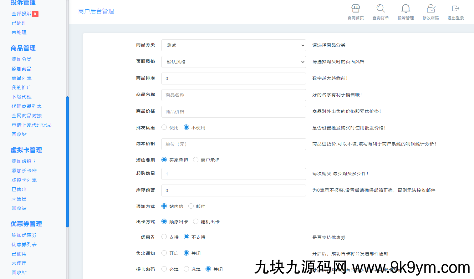Click the 投诉管理 bell icon

[405, 9]
